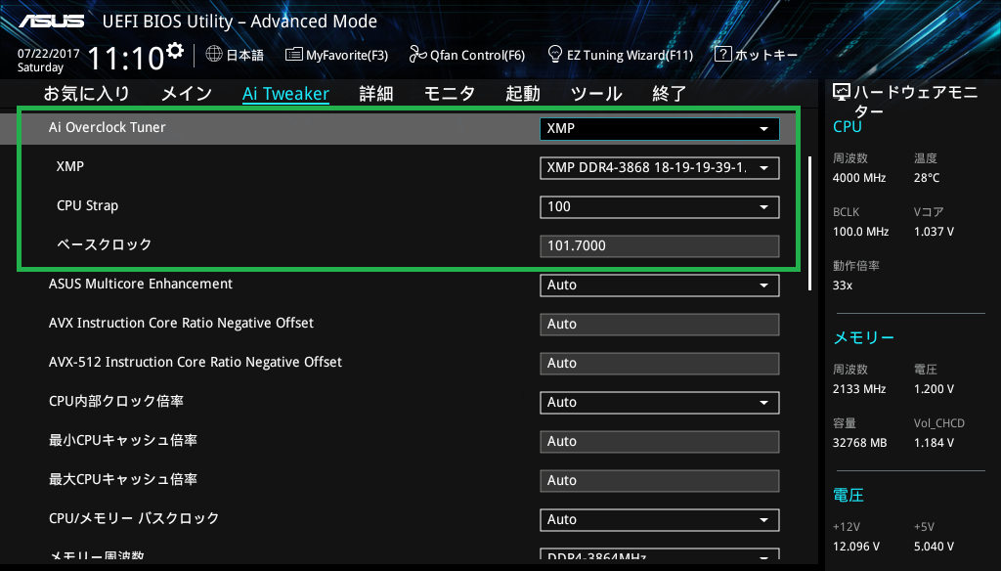Screen dimensions: 1001x571
Task: Click the 1.200 V memory voltage value
Action: pos(934,389)
